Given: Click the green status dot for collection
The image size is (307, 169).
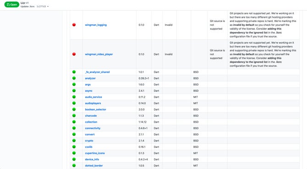Looking at the screenshot, I should 74,122.
